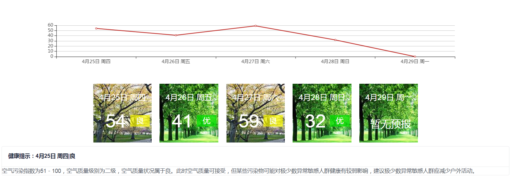Select the chart point for 4月29日 周一
The width and height of the screenshot is (510, 180).
415,57
